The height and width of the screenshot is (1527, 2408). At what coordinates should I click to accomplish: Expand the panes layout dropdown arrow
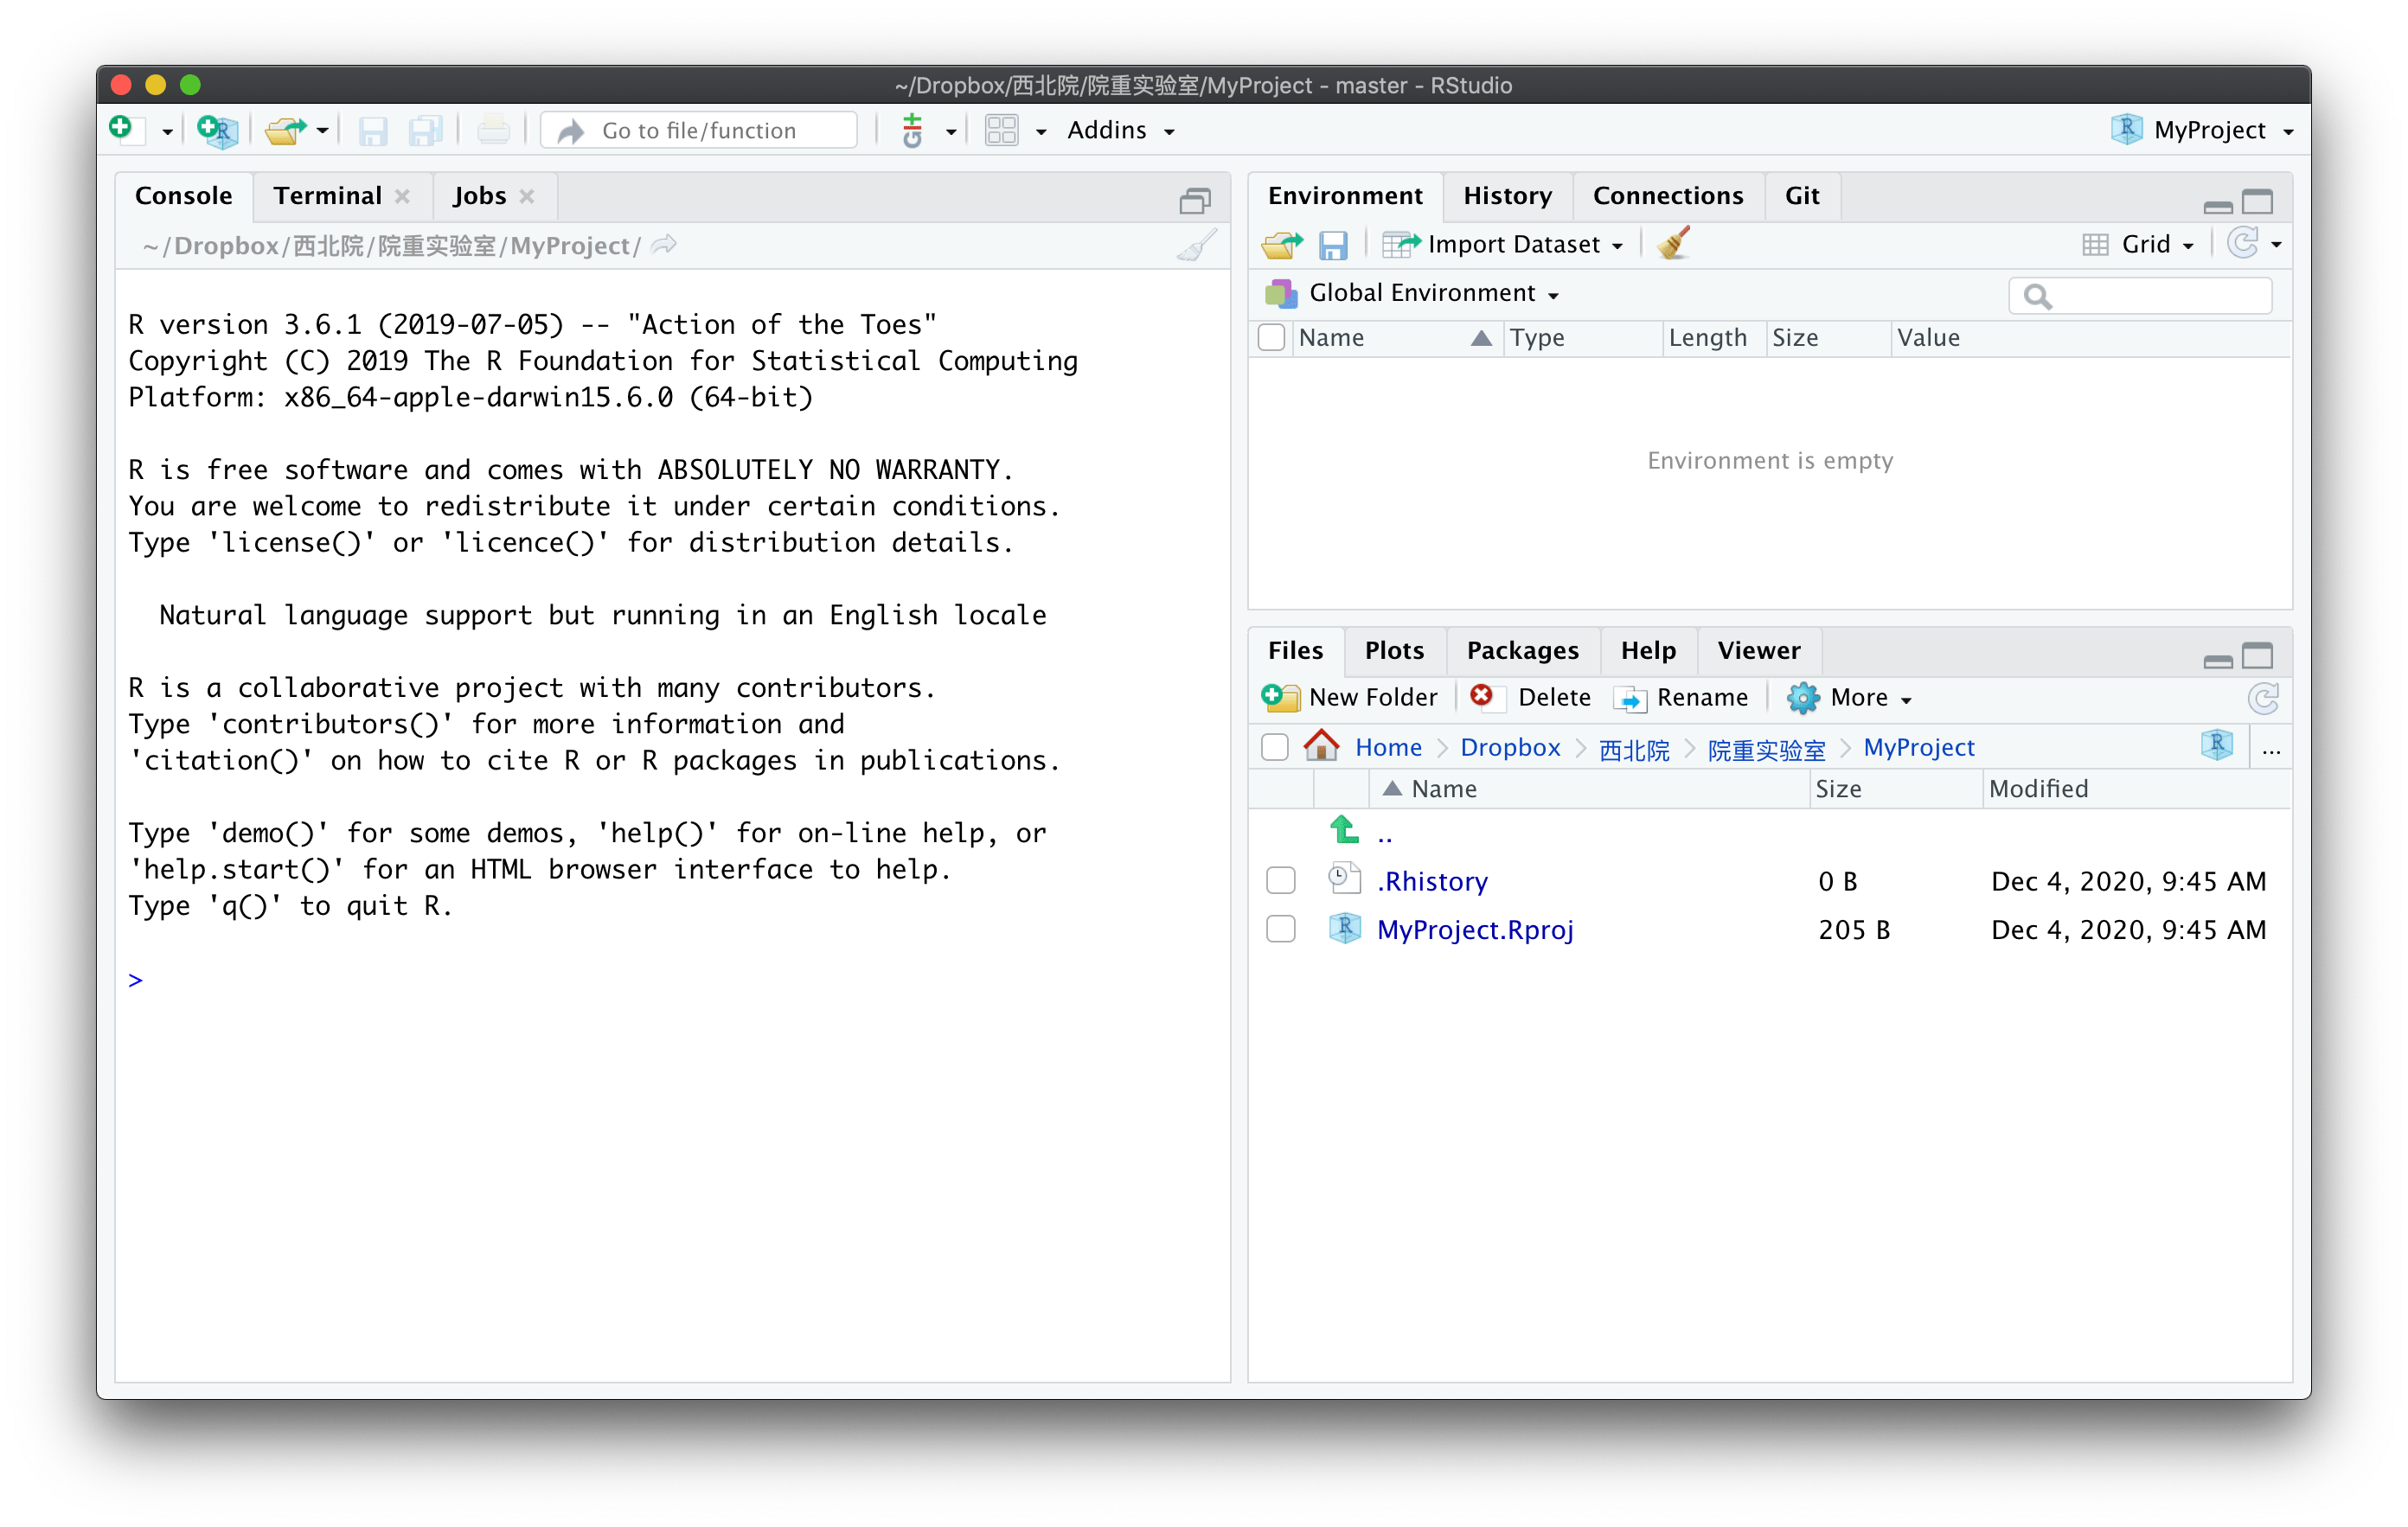point(1041,132)
